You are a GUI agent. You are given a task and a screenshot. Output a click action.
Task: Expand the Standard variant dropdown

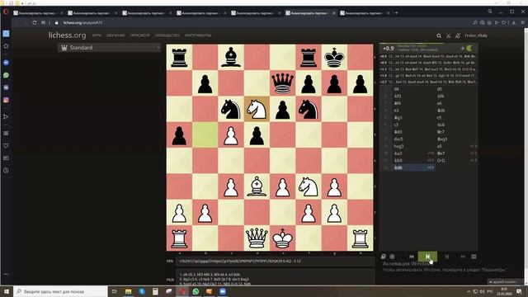point(109,48)
